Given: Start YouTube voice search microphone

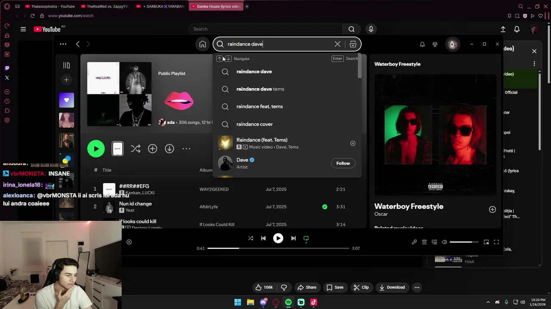Looking at the screenshot, I should 371,29.
